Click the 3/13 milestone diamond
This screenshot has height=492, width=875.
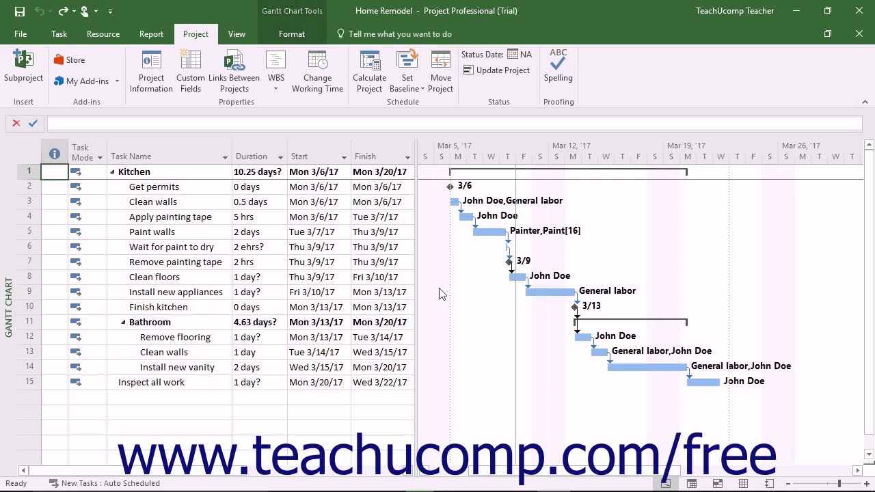(575, 307)
